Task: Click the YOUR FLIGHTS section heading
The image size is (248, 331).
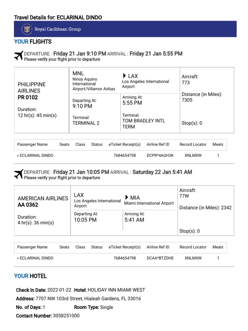Action: coord(33,42)
